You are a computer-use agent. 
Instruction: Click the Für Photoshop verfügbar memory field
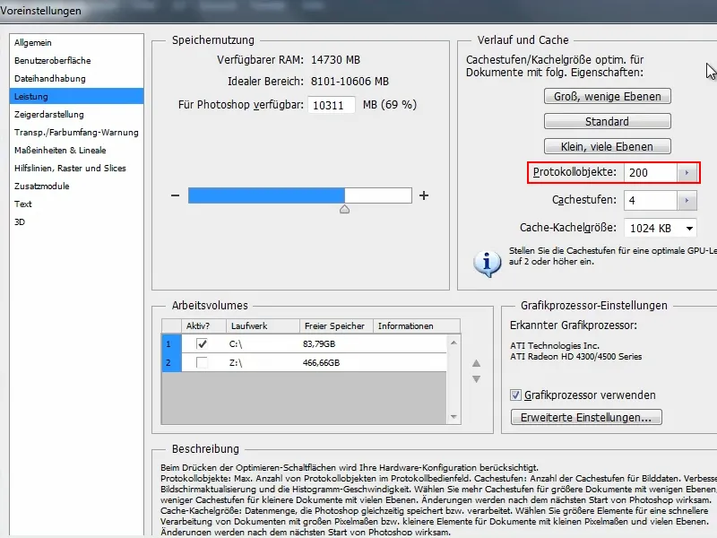pos(331,105)
